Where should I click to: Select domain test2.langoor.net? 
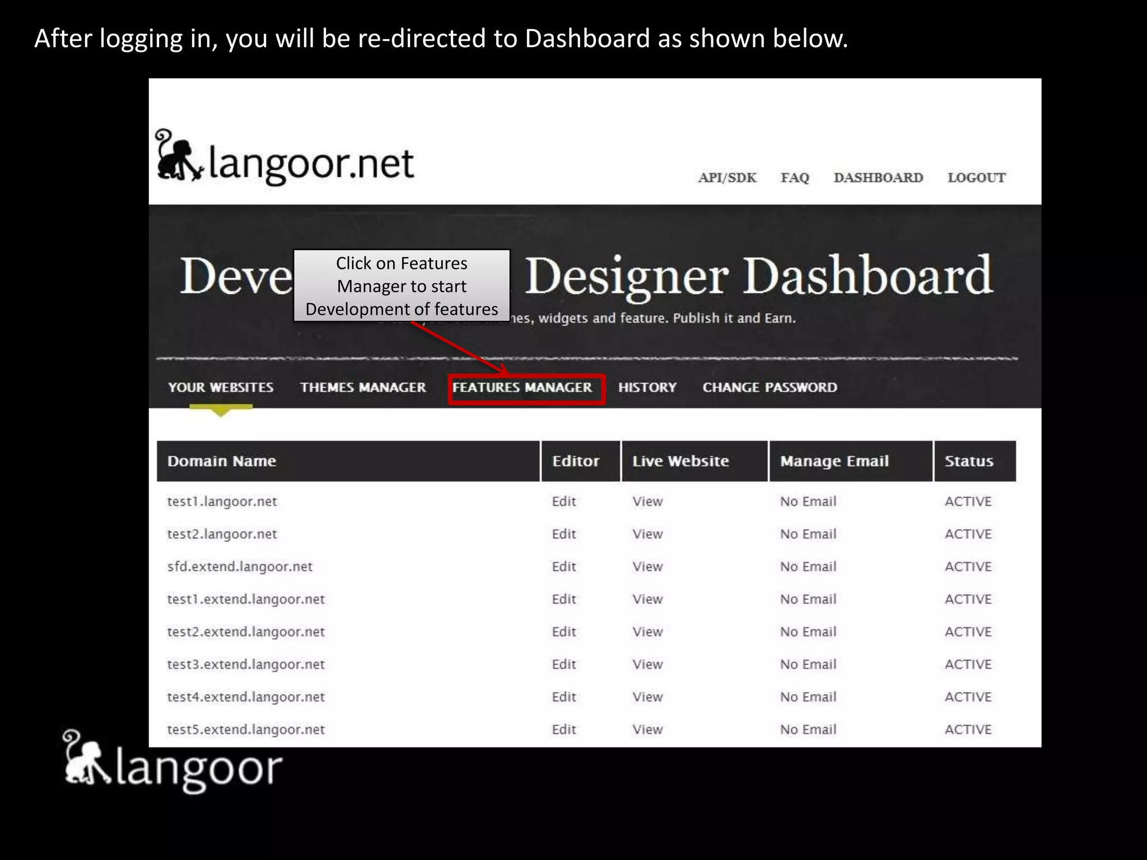222,534
